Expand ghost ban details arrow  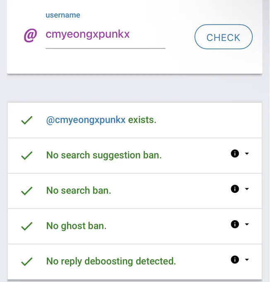247,224
